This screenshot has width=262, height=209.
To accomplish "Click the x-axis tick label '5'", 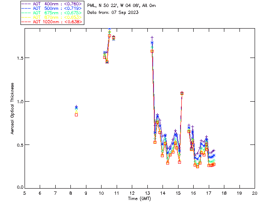I will click(25, 193).
